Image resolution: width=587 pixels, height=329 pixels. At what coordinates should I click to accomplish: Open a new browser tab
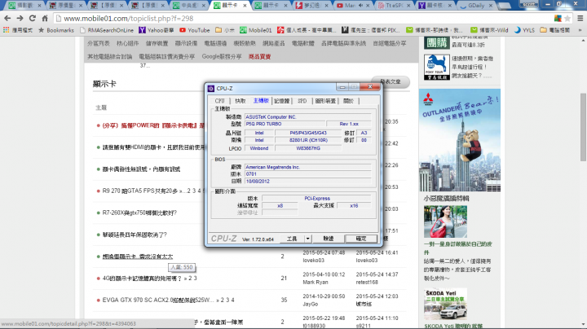point(505,6)
